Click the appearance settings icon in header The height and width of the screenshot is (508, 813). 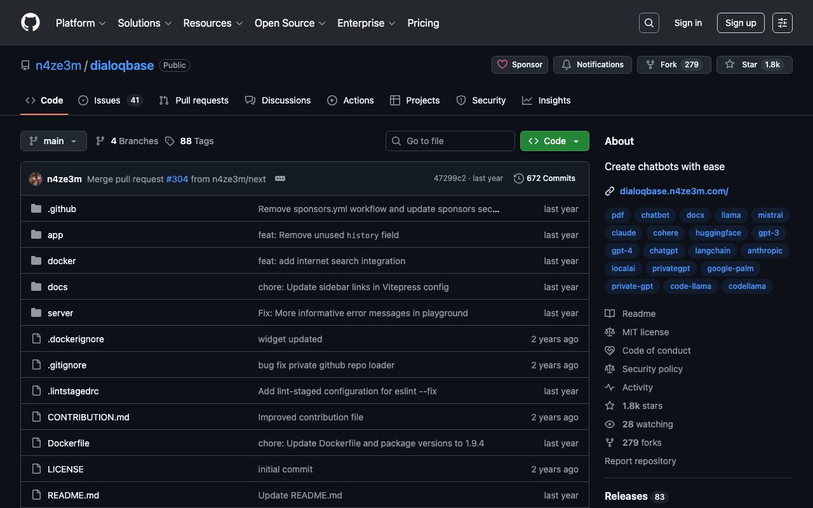(782, 23)
